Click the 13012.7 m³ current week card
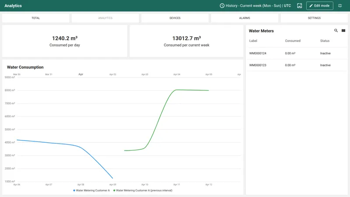The width and height of the screenshot is (350, 197). tap(186, 41)
